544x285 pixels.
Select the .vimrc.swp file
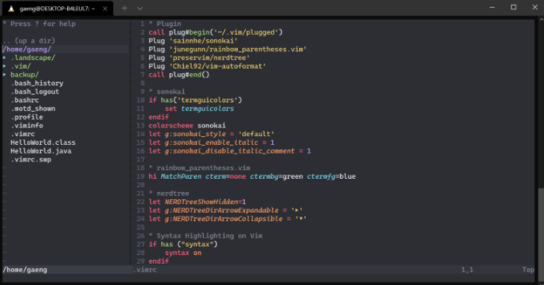pos(32,160)
